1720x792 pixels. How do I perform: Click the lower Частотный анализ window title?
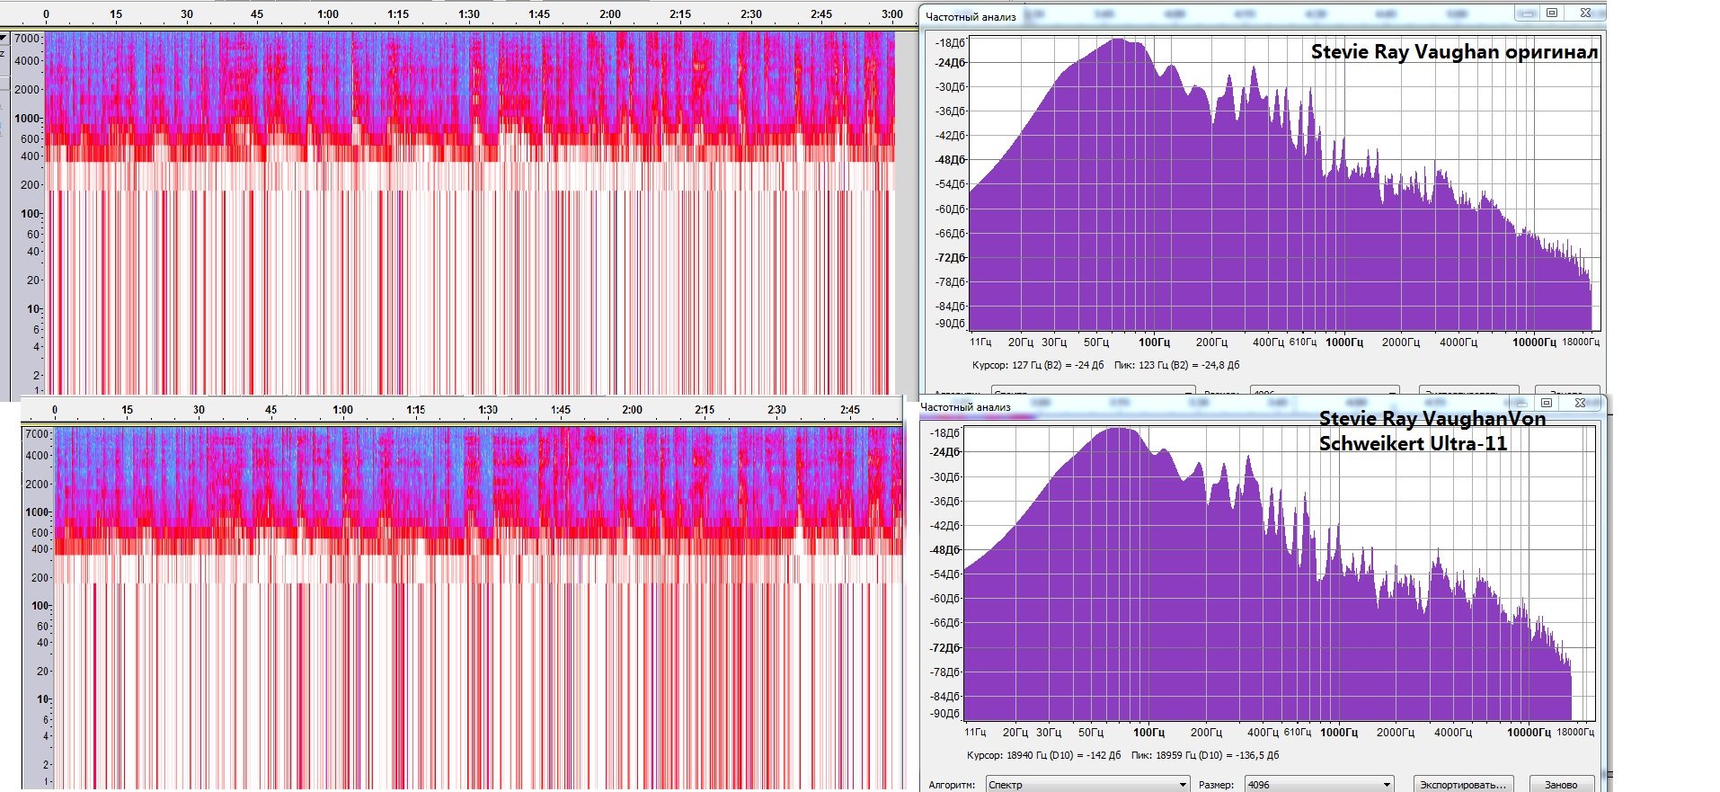[x=965, y=406]
